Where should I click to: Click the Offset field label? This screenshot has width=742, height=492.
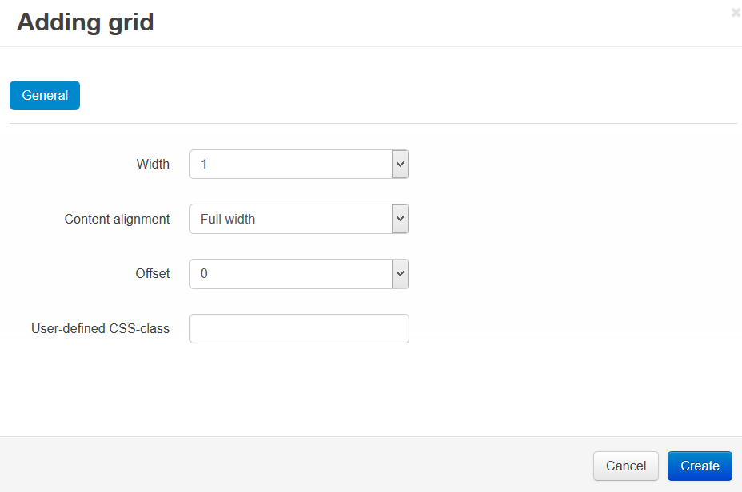[x=153, y=274]
